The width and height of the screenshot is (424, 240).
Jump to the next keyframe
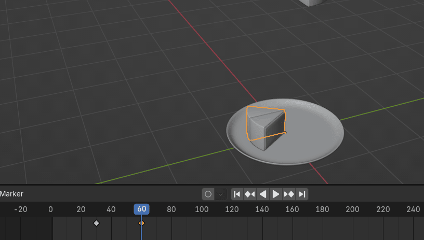coord(289,194)
